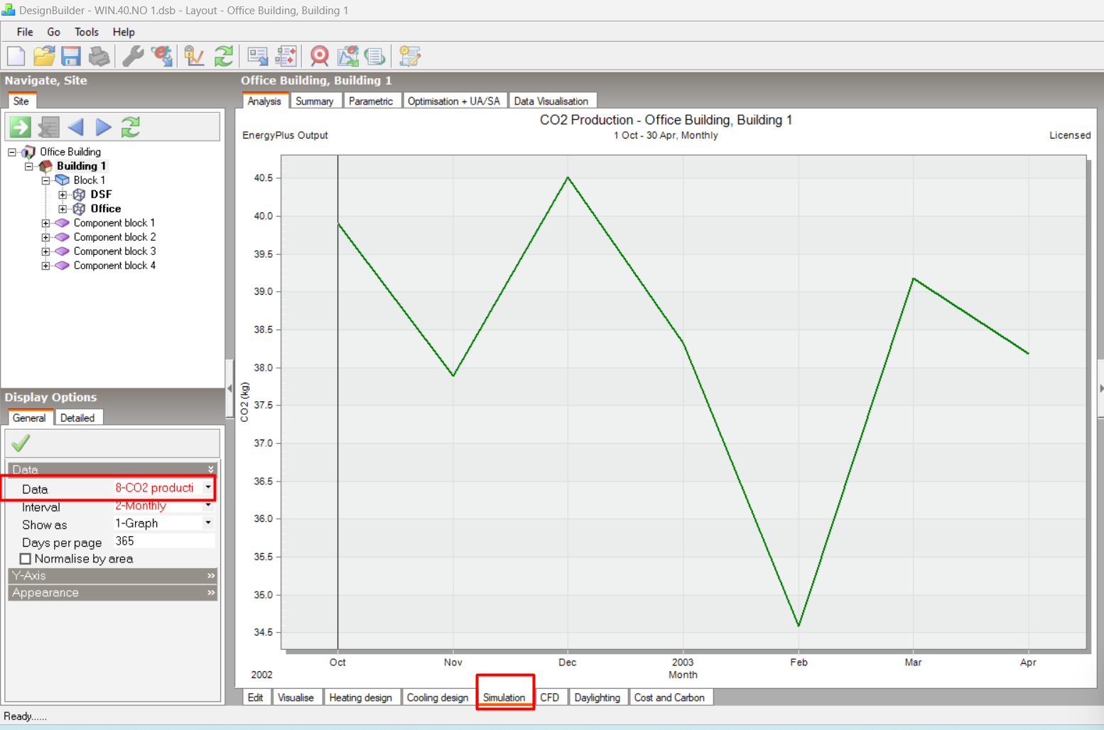Switch to the Summary tab
The width and height of the screenshot is (1104, 730).
pos(315,101)
